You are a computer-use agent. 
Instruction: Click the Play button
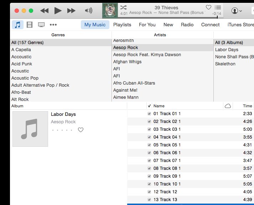[x=58, y=11]
